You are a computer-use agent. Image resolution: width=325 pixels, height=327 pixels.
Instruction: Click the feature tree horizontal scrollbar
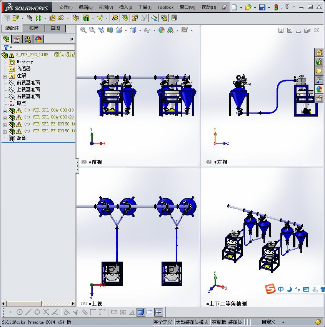38,304
